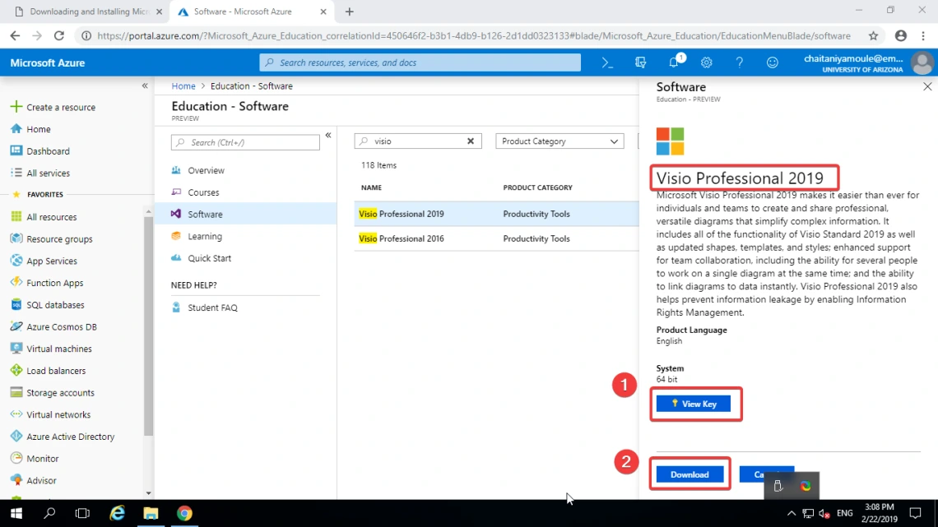
Task: Click Home breadcrumb link
Action: click(183, 86)
